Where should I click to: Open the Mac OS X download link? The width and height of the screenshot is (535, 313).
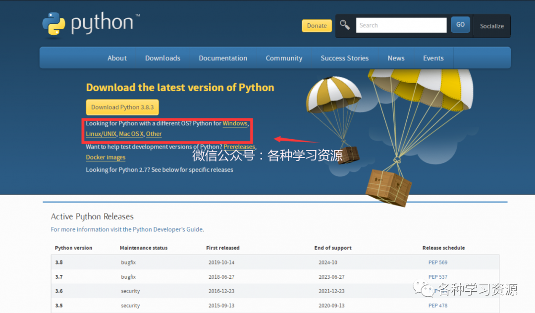point(131,134)
